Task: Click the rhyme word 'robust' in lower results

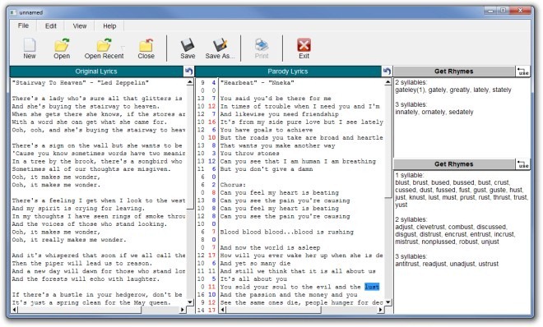Action: pyautogui.click(x=468, y=242)
